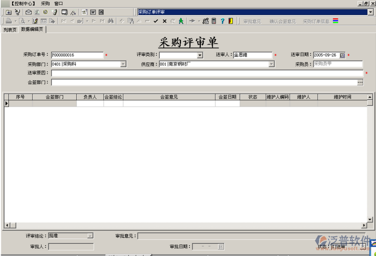
Task: Click the exit door icon
Action: tap(230, 21)
